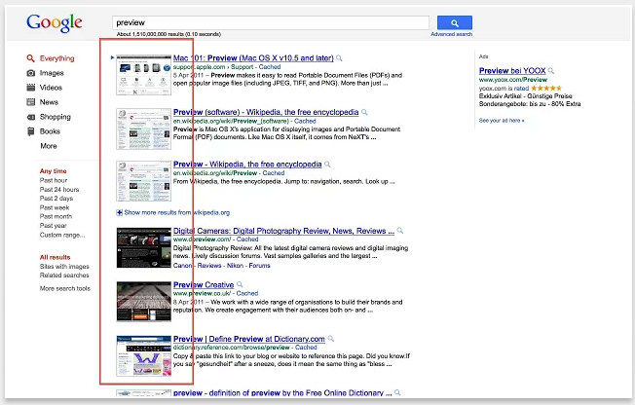Click preview magnifier beside Preview - Wikipedia result
The image size is (635, 405).
[327, 165]
